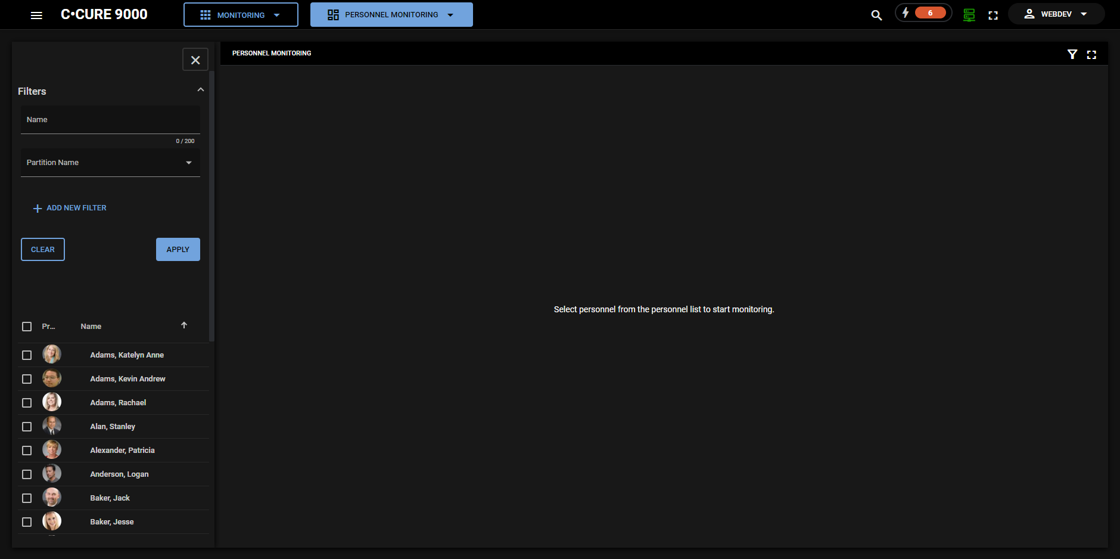
Task: Open the search icon in top bar
Action: 876,14
